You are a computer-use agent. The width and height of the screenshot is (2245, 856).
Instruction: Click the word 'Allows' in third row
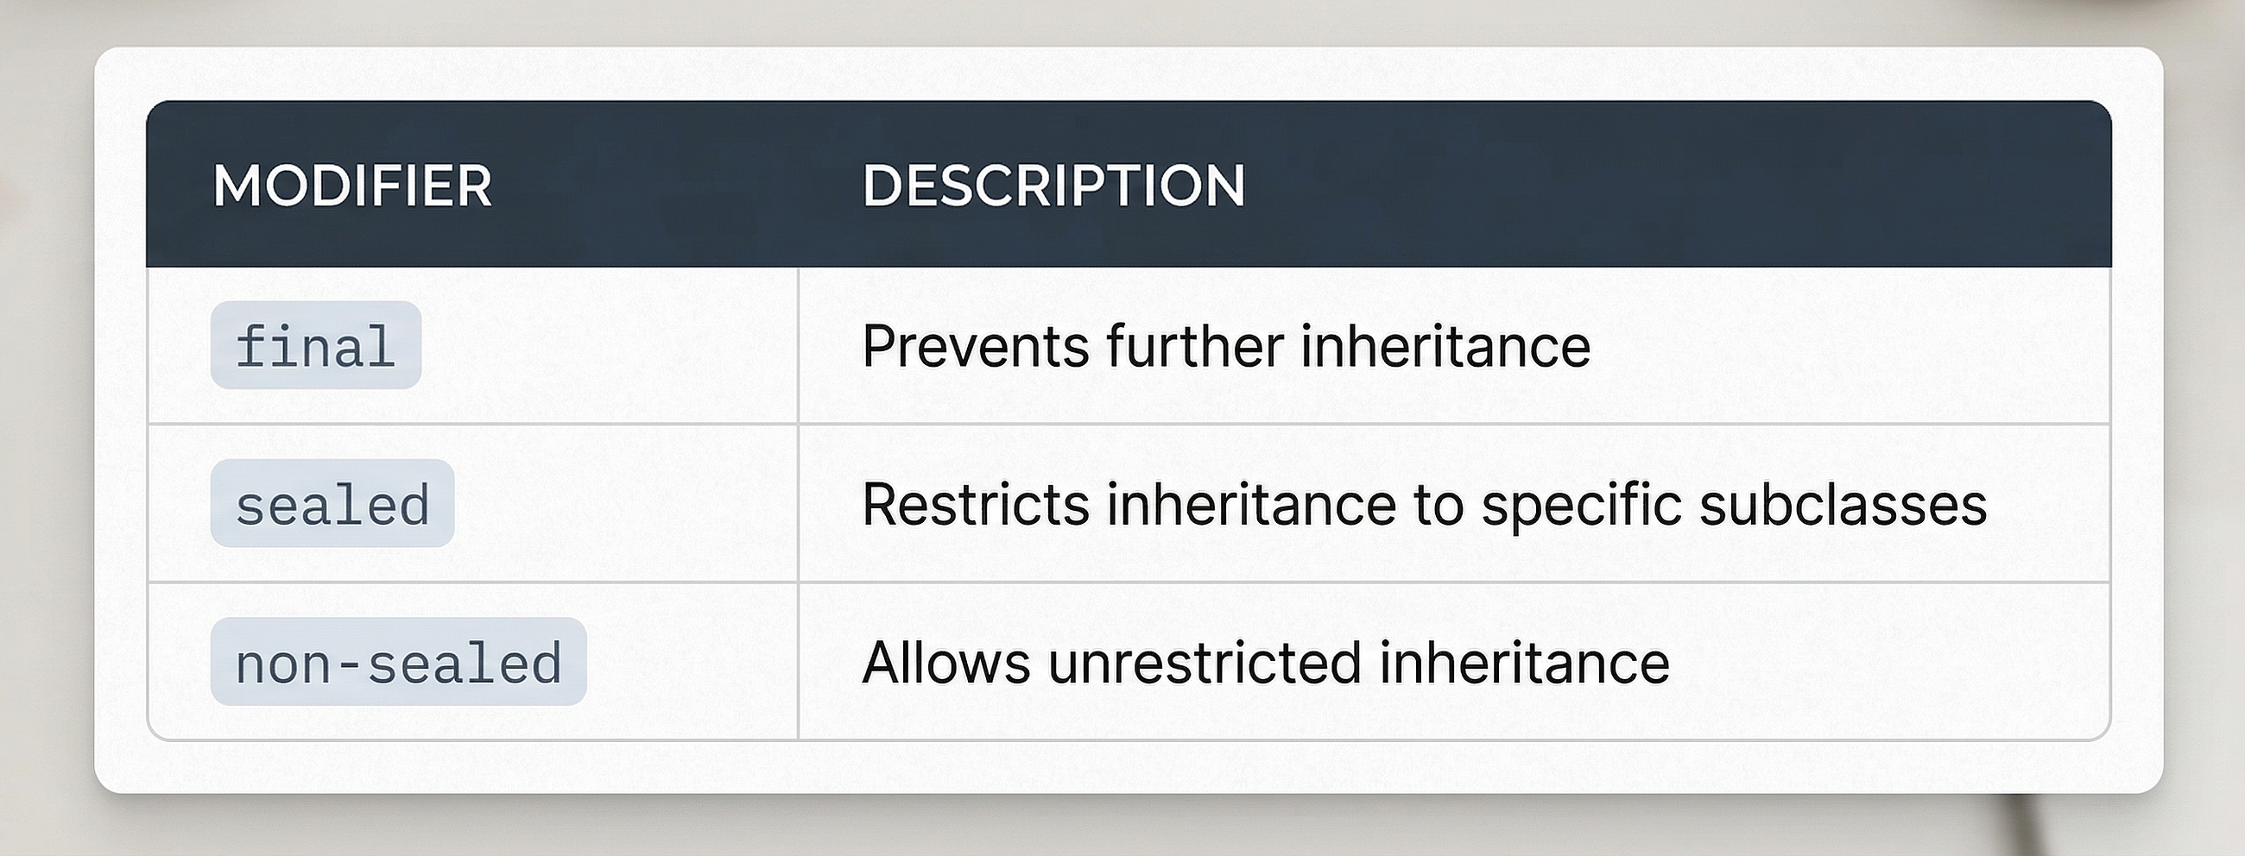[x=946, y=663]
